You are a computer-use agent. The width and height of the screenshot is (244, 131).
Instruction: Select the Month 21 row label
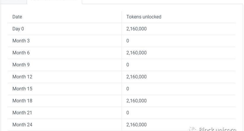[x=22, y=113]
